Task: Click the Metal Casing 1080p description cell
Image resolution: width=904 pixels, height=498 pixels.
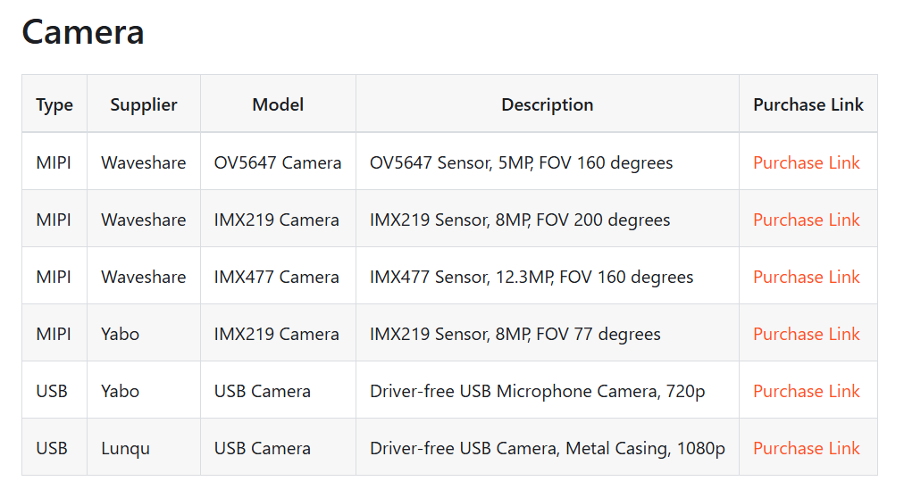Action: tap(547, 448)
